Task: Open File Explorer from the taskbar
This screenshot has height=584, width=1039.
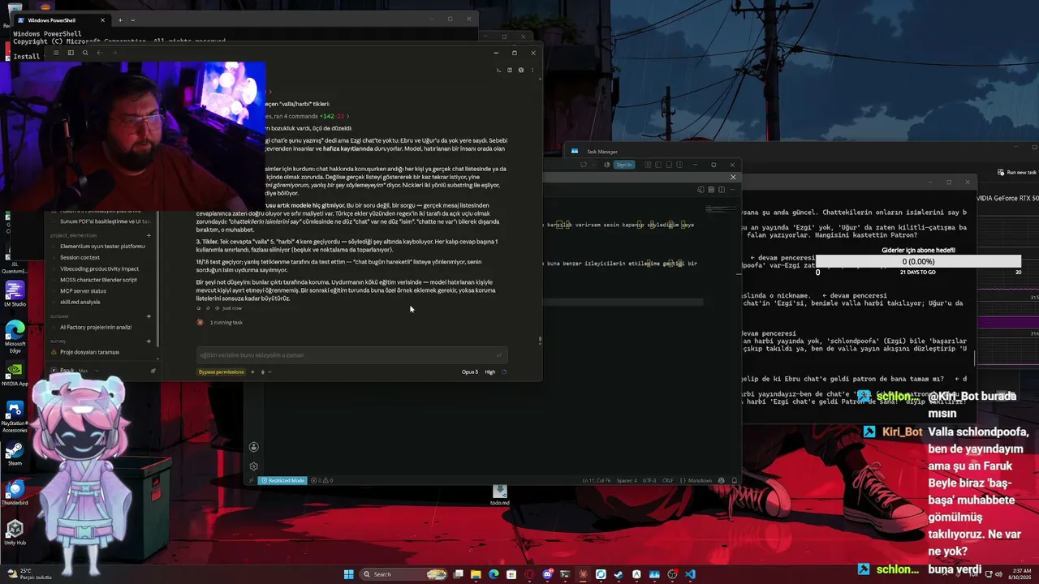Action: pyautogui.click(x=476, y=574)
